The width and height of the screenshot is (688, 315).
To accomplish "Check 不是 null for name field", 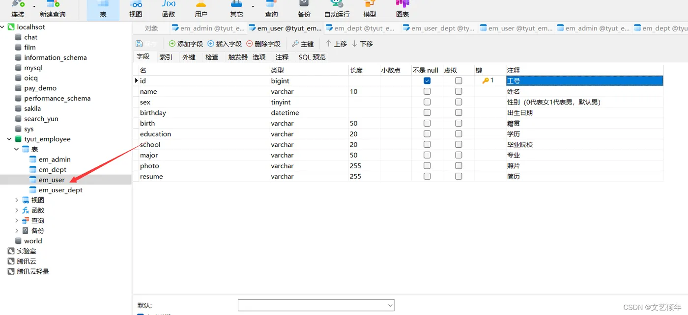I will tap(427, 91).
